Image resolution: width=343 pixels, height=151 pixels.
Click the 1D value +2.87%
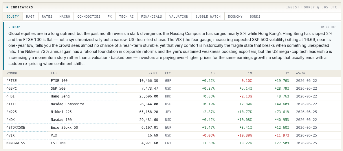click(208, 112)
